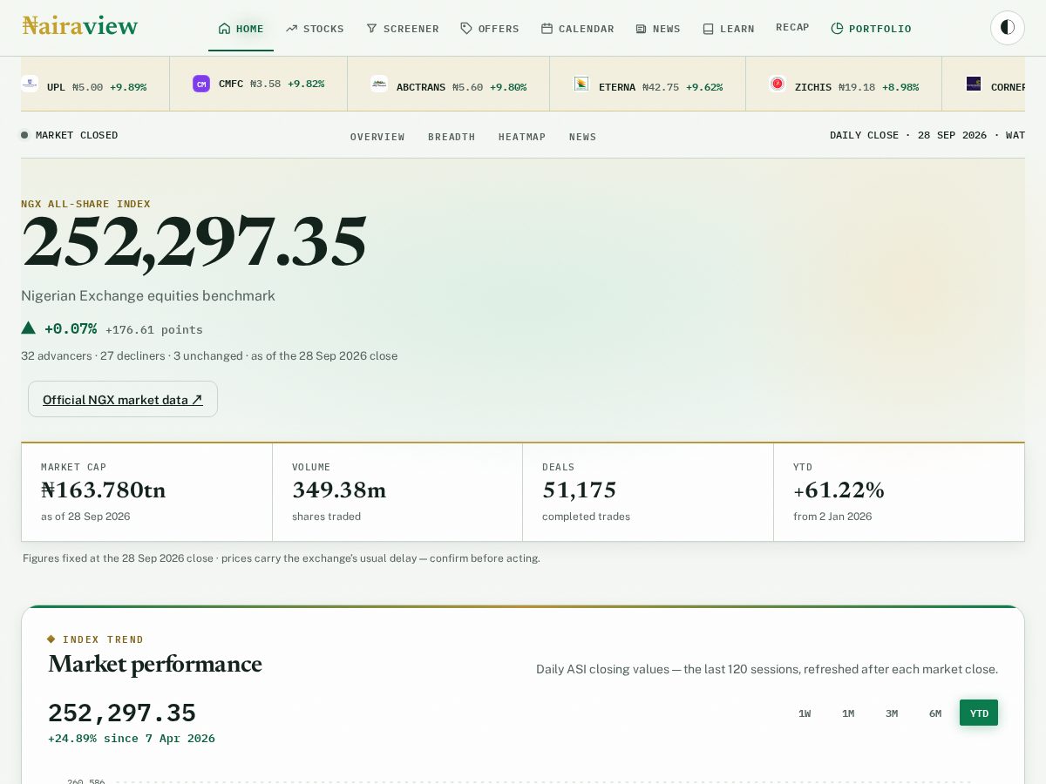Screen dimensions: 1046x784
Task: Select the 1M chart range
Action: point(848,713)
